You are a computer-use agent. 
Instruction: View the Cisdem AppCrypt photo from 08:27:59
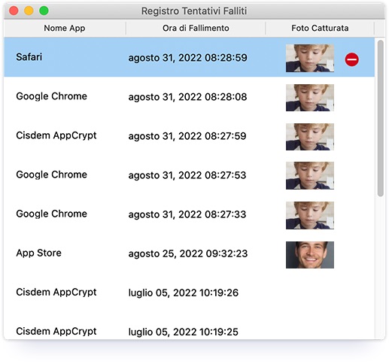point(310,137)
